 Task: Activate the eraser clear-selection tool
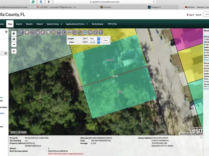43,32
